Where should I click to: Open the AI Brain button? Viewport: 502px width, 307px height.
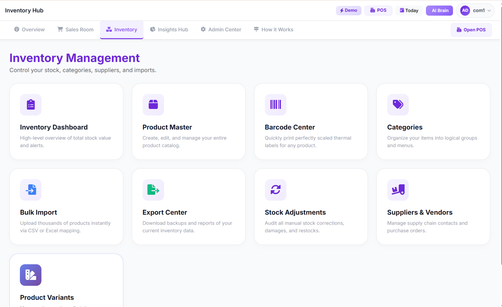pos(439,10)
